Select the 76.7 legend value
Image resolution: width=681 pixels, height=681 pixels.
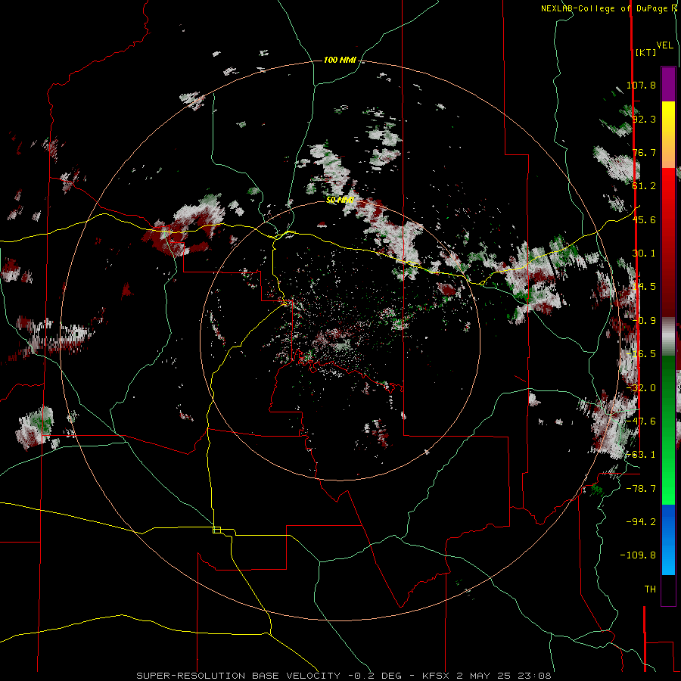[x=644, y=152]
